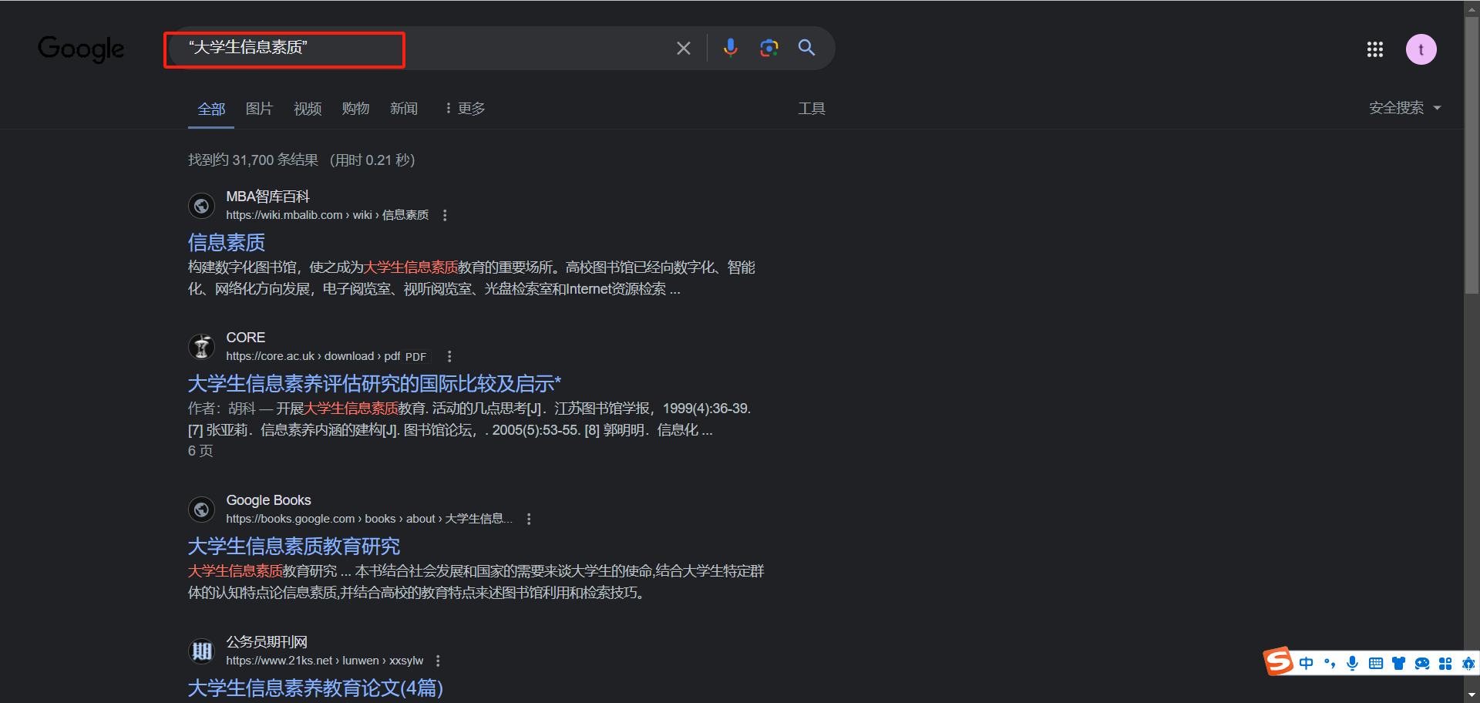Open the 工具 search tools
Image resolution: width=1480 pixels, height=703 pixels.
tap(812, 109)
